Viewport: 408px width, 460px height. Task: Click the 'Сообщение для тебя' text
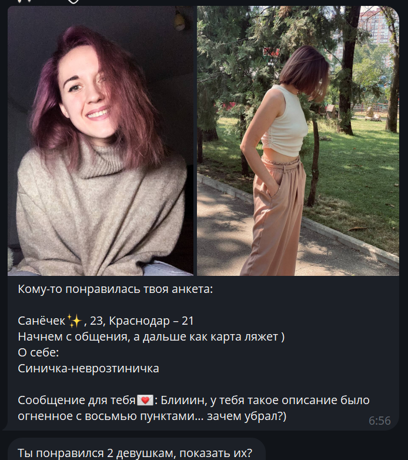coord(77,400)
